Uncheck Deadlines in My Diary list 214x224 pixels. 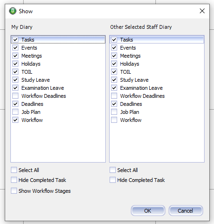pos(16,104)
